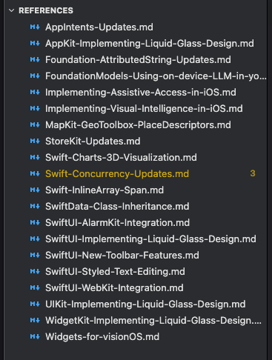272x360 pixels.
Task: Click markdown icon beside SwiftUI-New-Toolbar-Features.md
Action: pyautogui.click(x=35, y=255)
